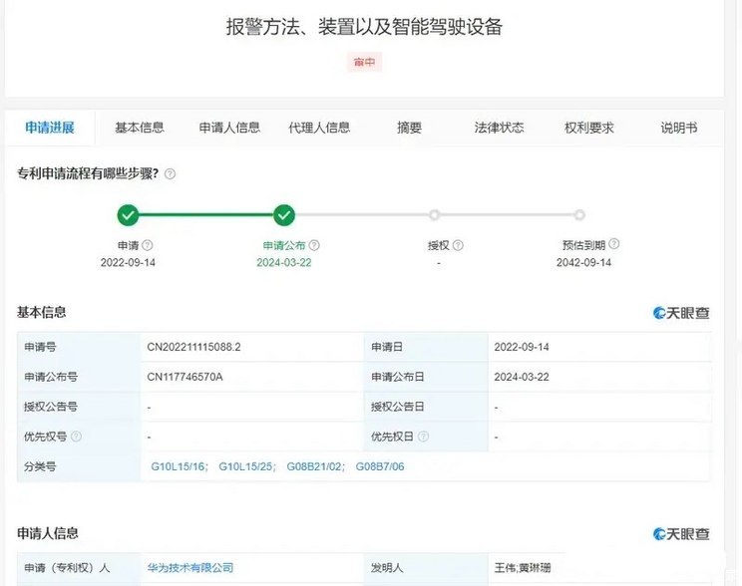Open the 华为技术有限公司 applicant link
742x586 pixels.
(190, 567)
